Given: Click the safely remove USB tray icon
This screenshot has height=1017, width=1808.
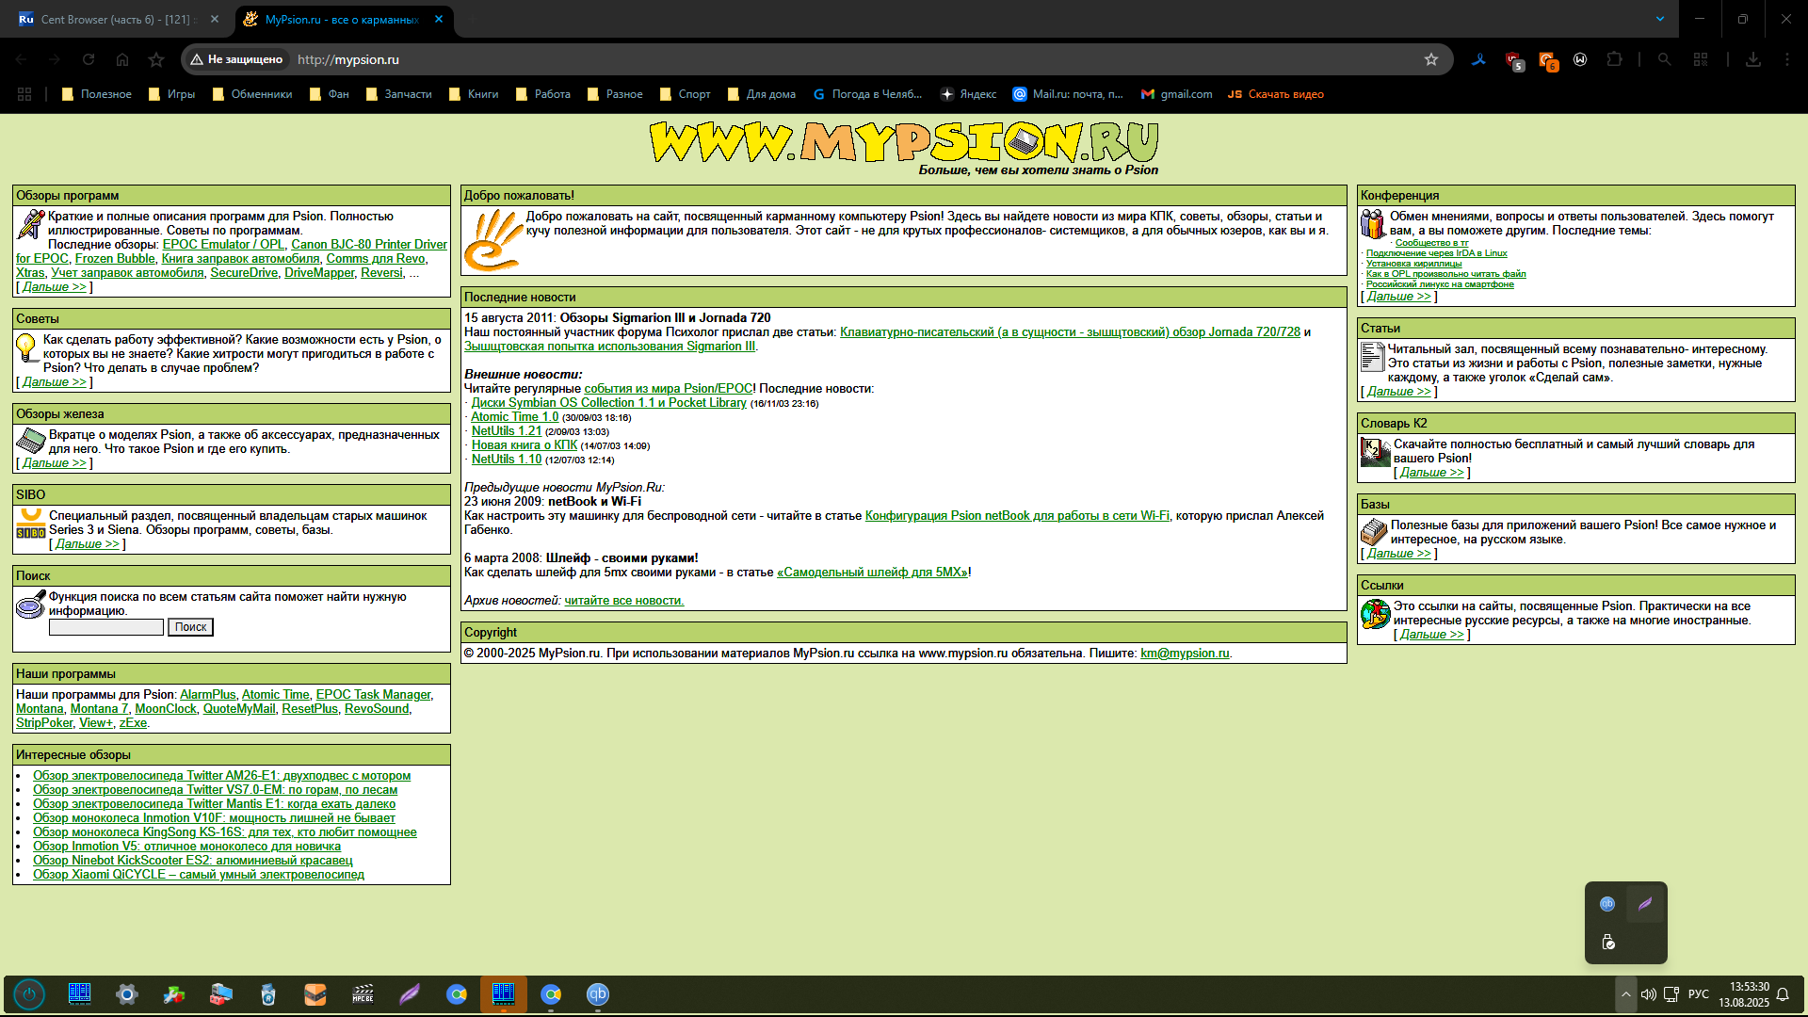Looking at the screenshot, I should 1608,942.
